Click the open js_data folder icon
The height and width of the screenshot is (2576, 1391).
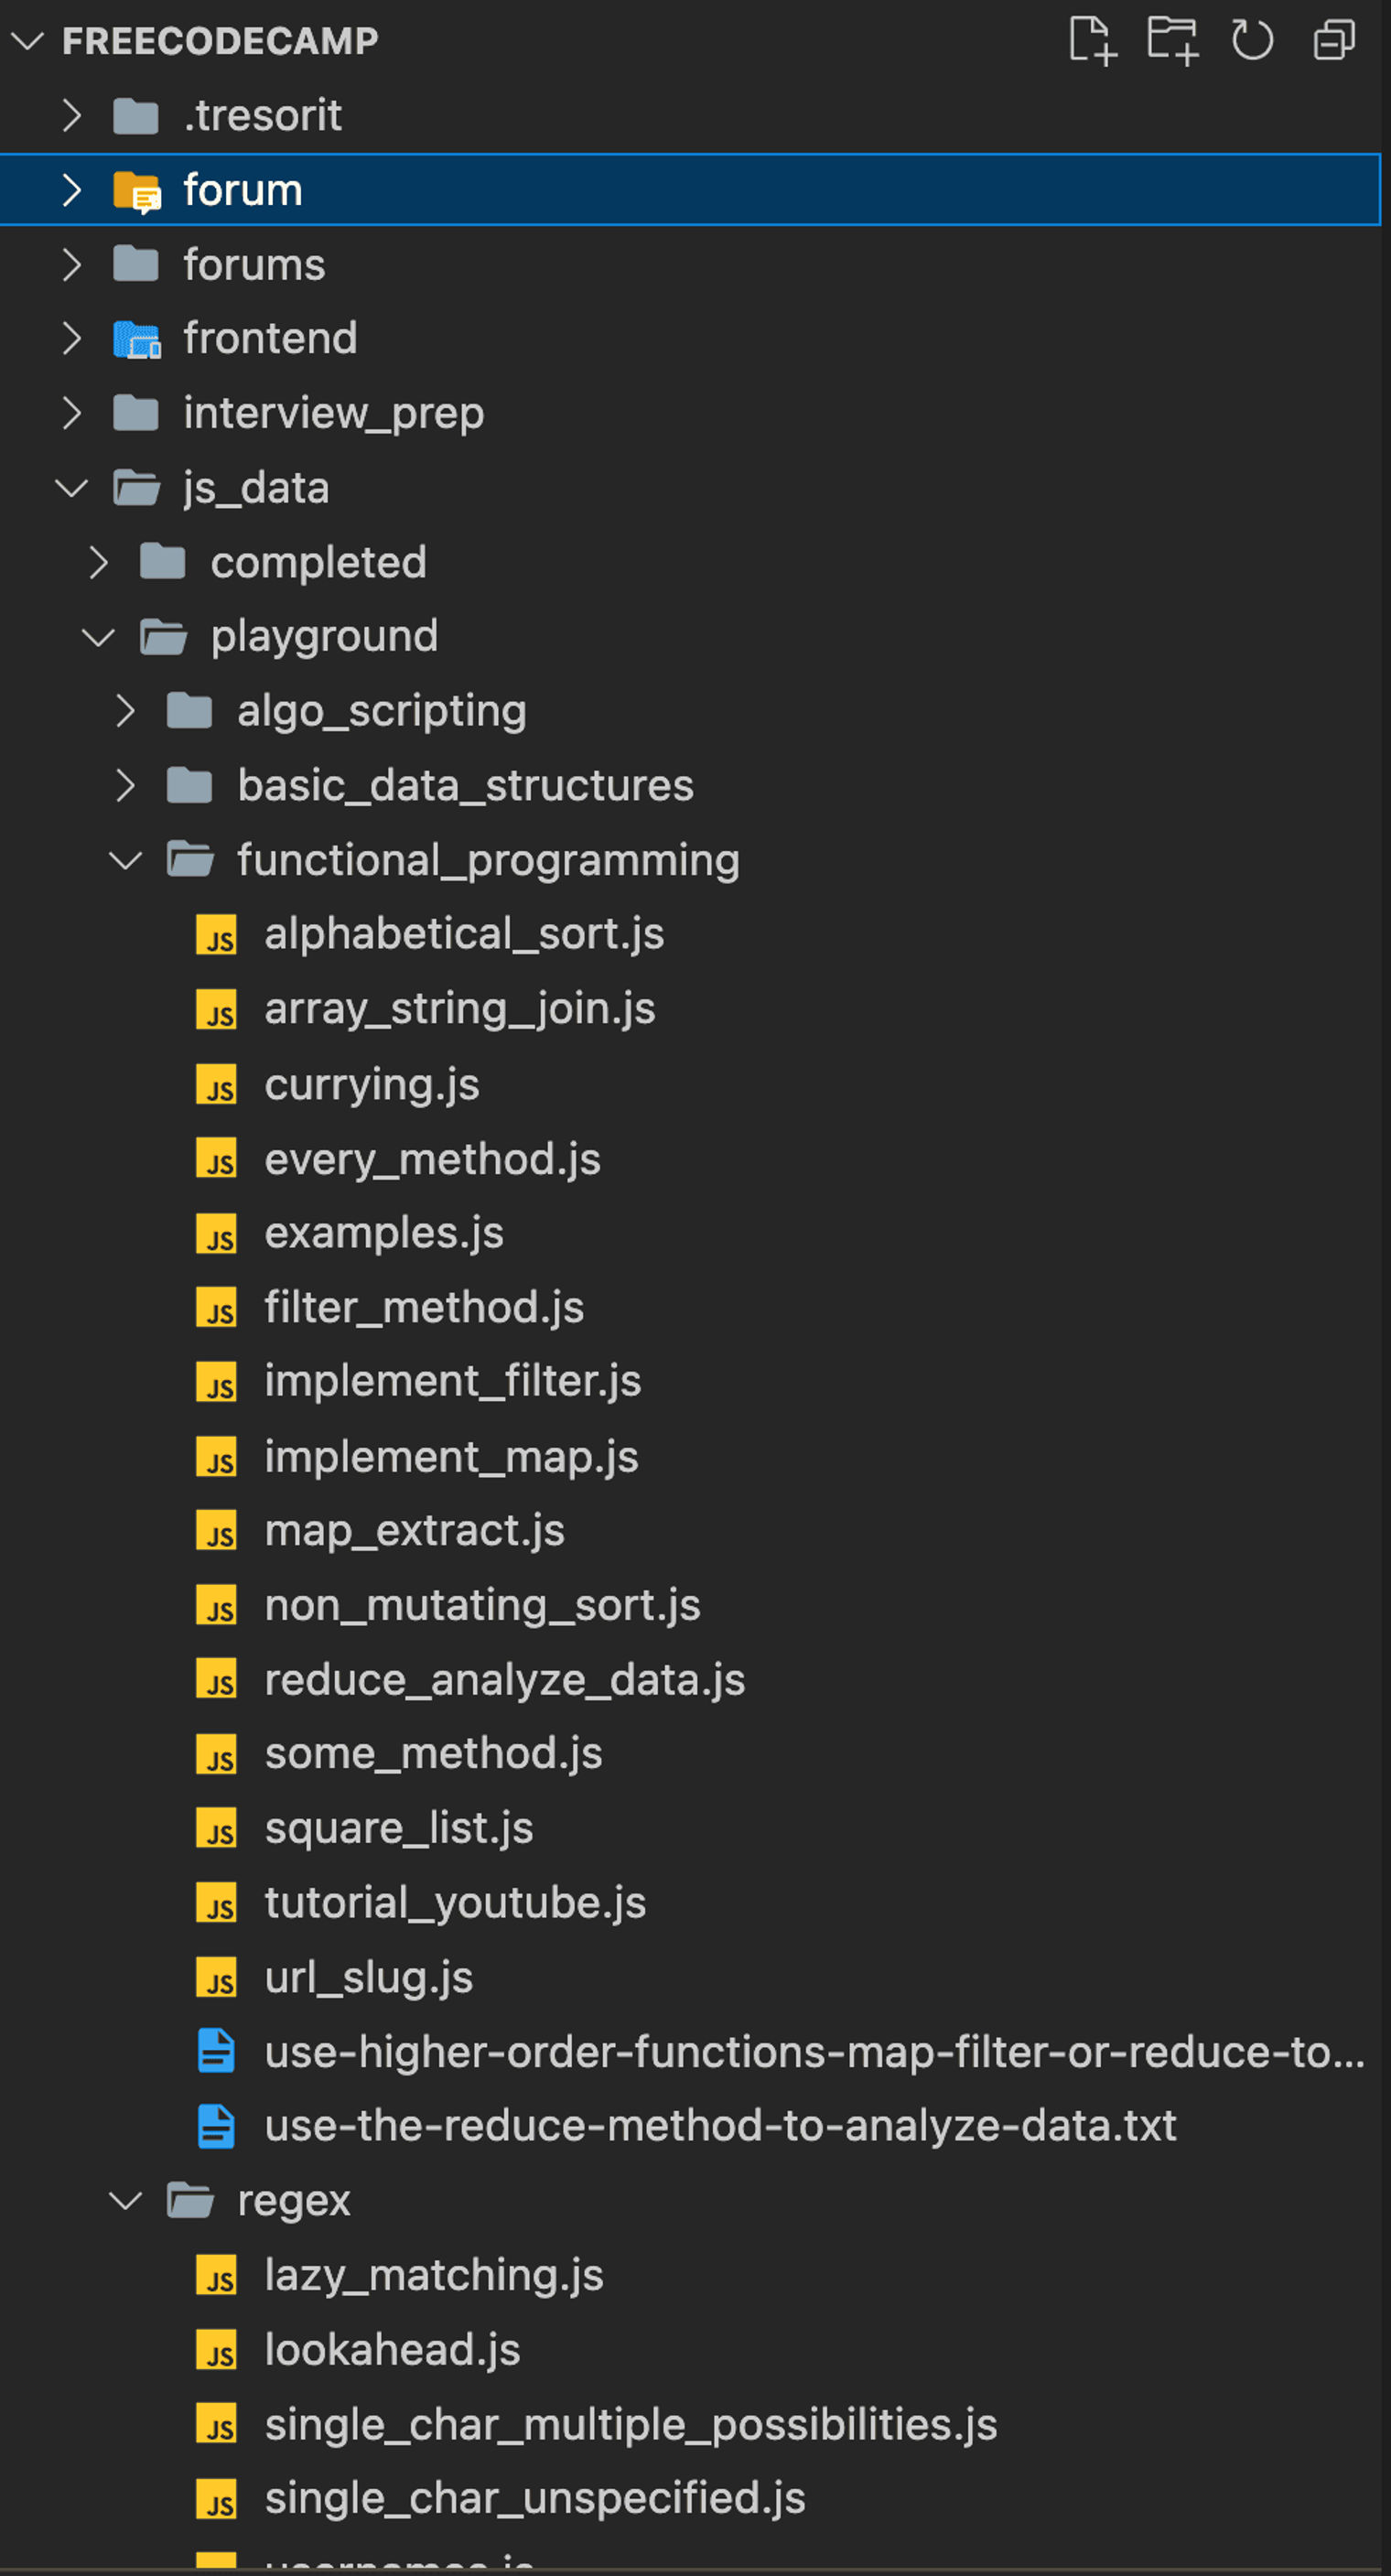pos(137,489)
